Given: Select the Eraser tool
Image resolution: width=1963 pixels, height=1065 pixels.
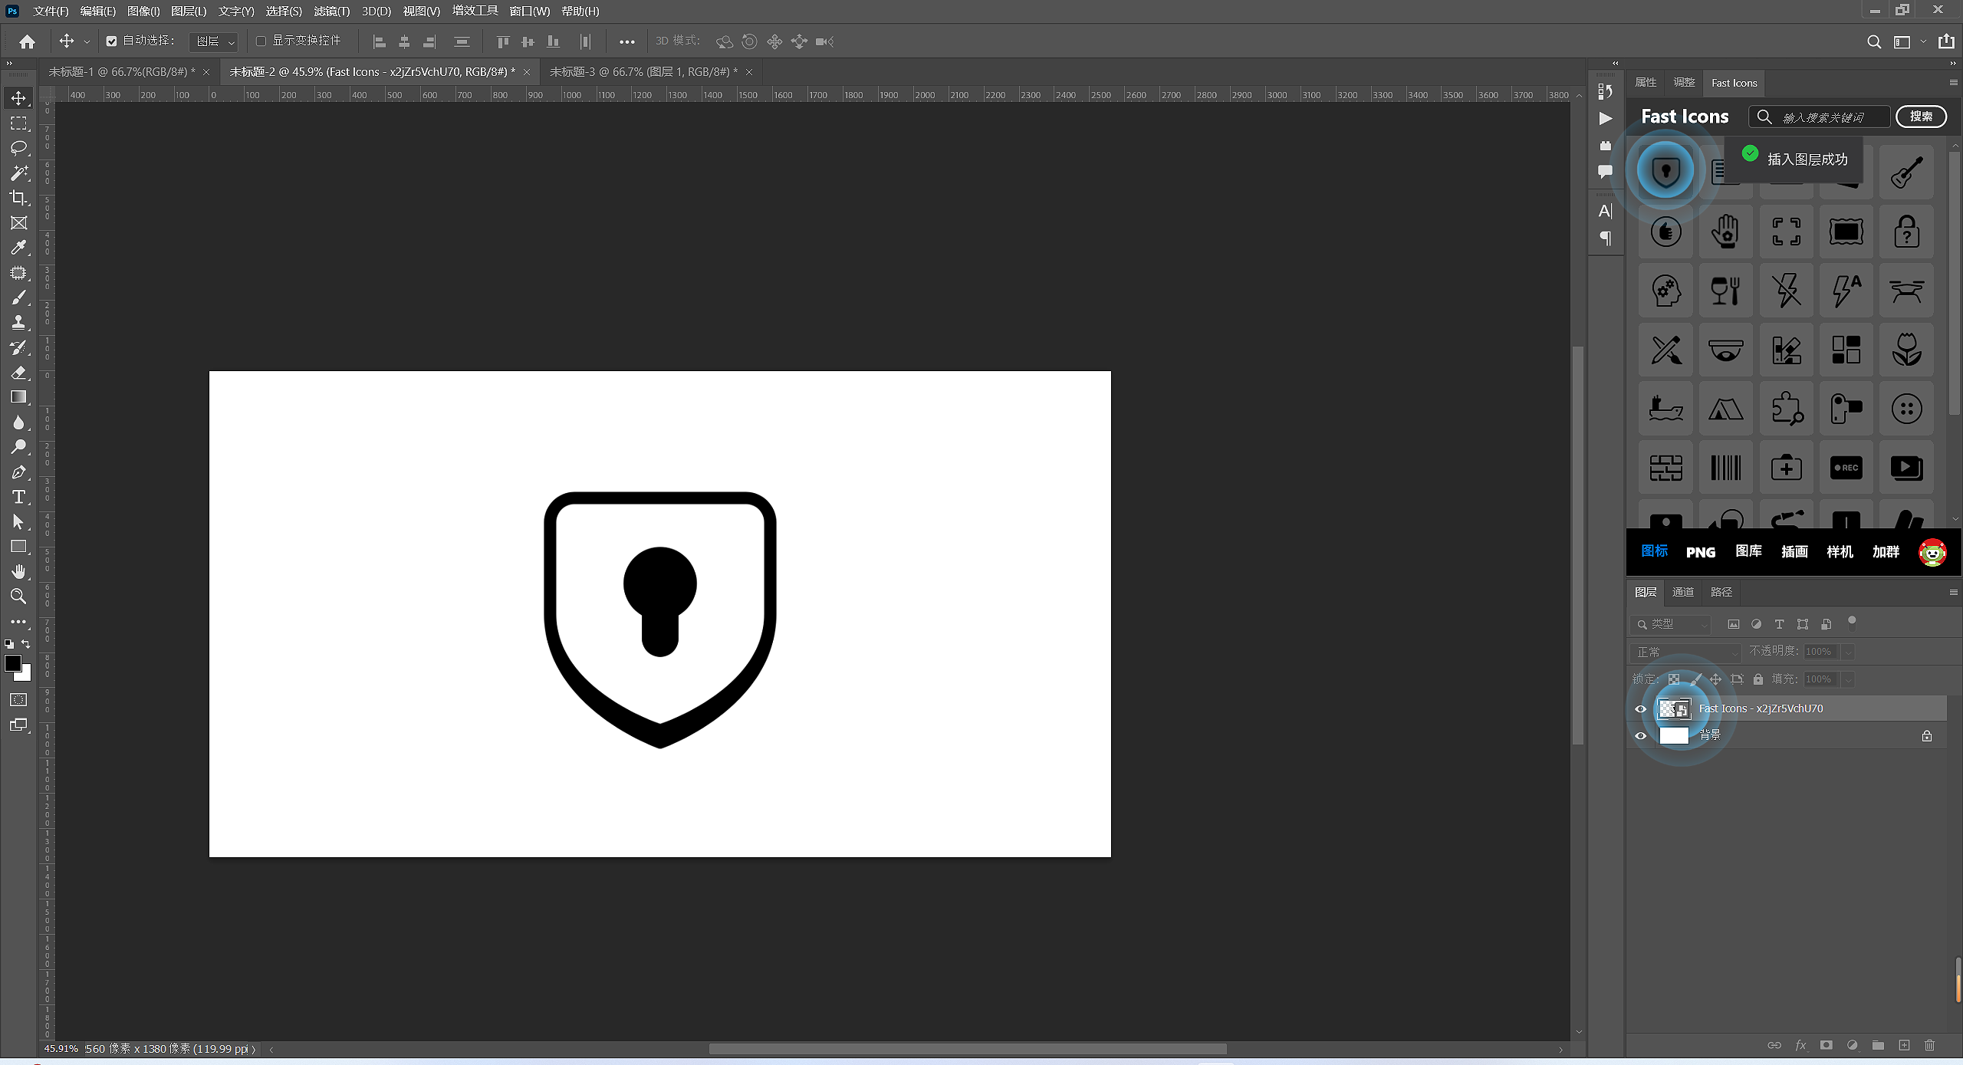Looking at the screenshot, I should [19, 373].
